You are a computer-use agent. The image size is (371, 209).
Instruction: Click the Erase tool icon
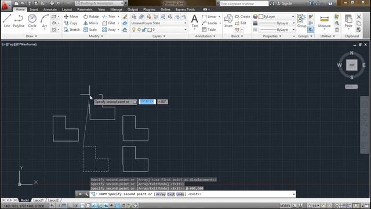click(125, 17)
